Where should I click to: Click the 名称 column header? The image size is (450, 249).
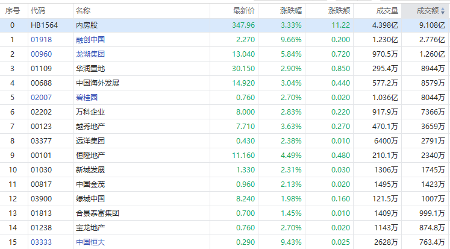point(83,11)
